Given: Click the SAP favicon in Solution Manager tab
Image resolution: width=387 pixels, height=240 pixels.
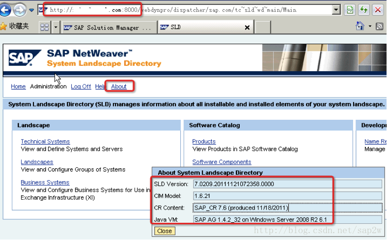Looking at the screenshot, I should click(68, 27).
